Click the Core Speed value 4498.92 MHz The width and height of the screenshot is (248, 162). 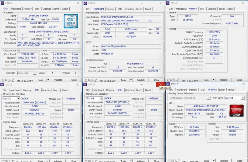point(27,54)
